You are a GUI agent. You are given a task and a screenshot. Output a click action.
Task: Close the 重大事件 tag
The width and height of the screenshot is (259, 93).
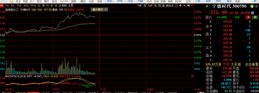point(106,10)
